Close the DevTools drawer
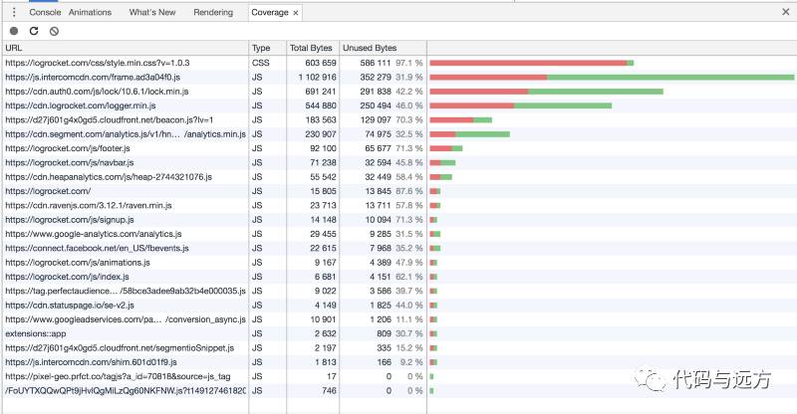Screen dimensions: 797x414 785,12
